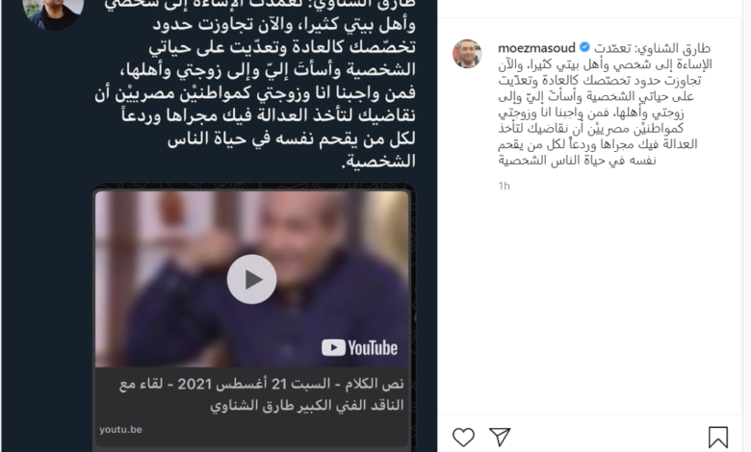The width and height of the screenshot is (751, 452).
Task: Like the post with the heart icon
Action: coord(463,438)
